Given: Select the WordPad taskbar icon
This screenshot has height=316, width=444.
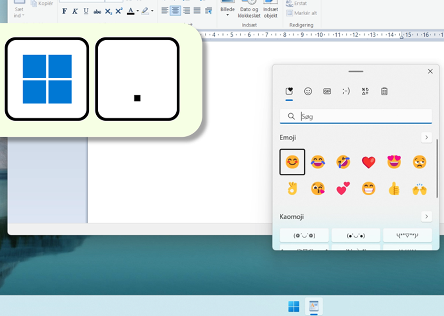Looking at the screenshot, I should tap(314, 307).
